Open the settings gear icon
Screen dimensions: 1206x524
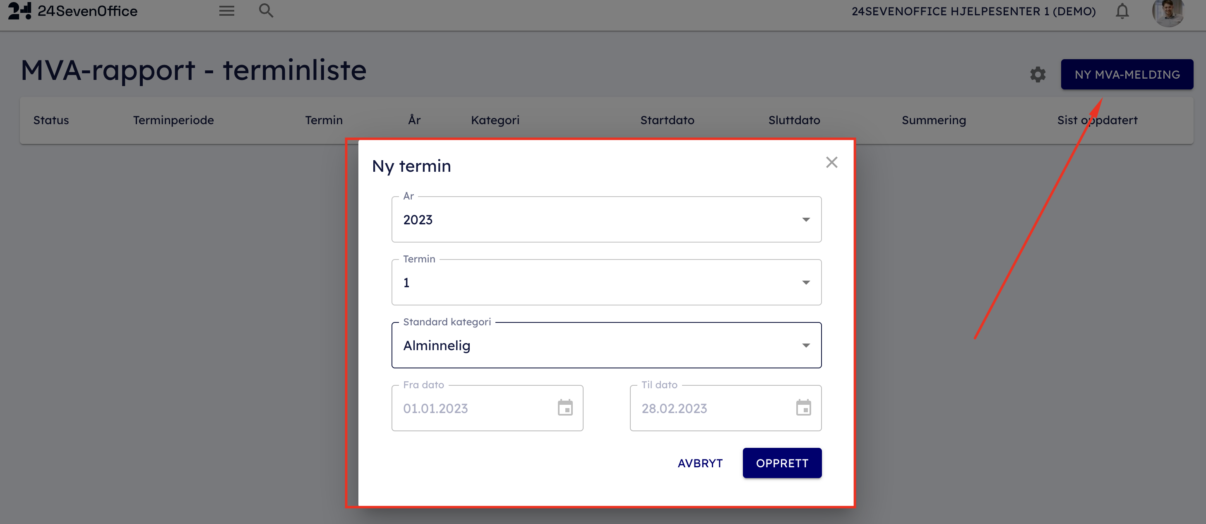(1038, 75)
